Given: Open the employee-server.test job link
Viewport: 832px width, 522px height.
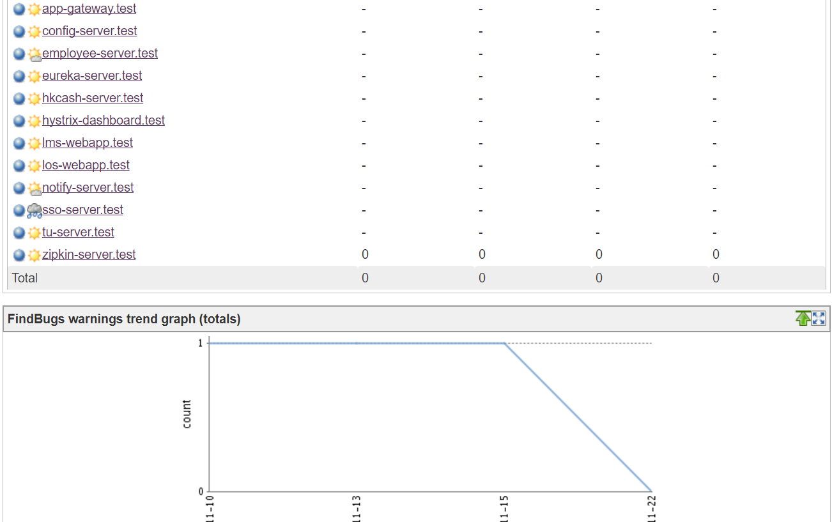Looking at the screenshot, I should pyautogui.click(x=100, y=54).
